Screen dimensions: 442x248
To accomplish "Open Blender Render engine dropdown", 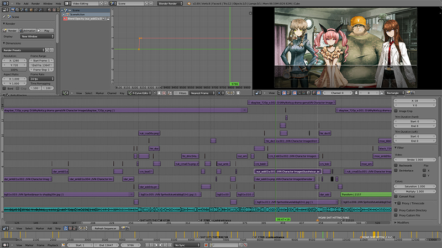I will point(170,3).
